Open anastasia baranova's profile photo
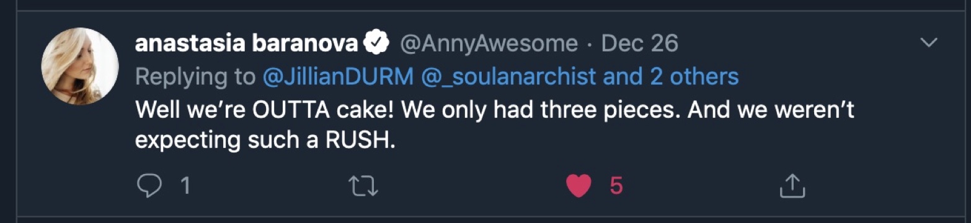 [x=80, y=66]
